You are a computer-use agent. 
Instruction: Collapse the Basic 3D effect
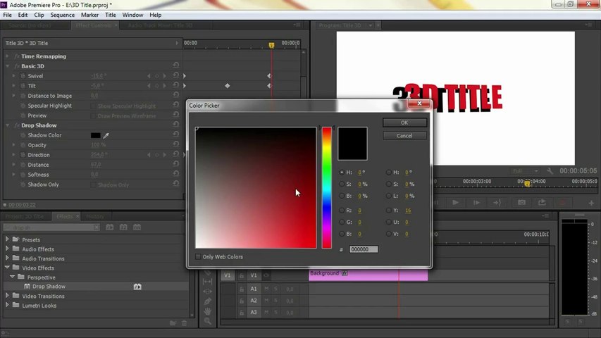coord(7,66)
